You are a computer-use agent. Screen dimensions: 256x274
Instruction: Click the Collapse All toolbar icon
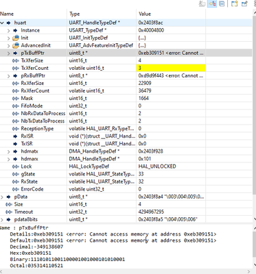(x=222, y=3)
